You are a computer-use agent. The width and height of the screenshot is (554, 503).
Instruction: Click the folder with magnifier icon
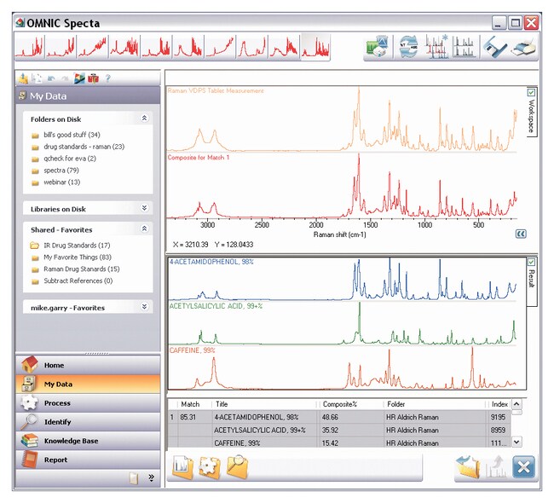coord(237,467)
